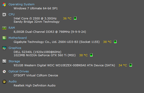Open the RAM section heading
The width and height of the screenshot is (144, 93).
click(12, 28)
